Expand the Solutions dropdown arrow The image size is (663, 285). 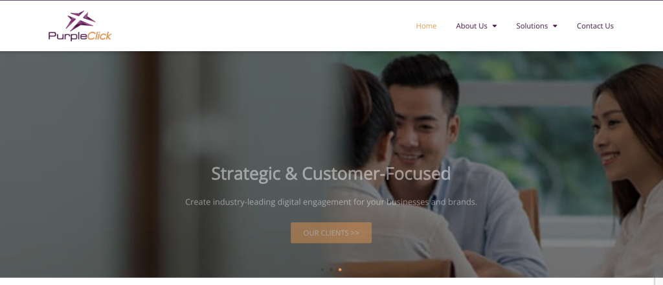[555, 26]
